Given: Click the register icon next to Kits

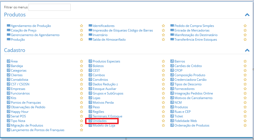Looking at the screenshot, I should coord(9,98).
